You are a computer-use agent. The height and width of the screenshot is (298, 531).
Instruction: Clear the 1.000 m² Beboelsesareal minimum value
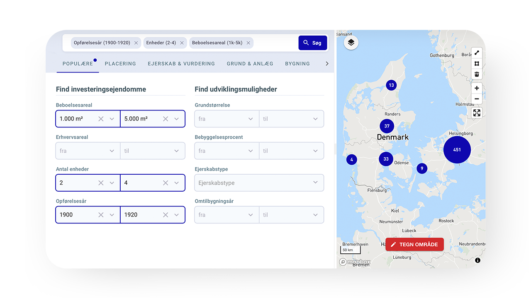(x=101, y=119)
